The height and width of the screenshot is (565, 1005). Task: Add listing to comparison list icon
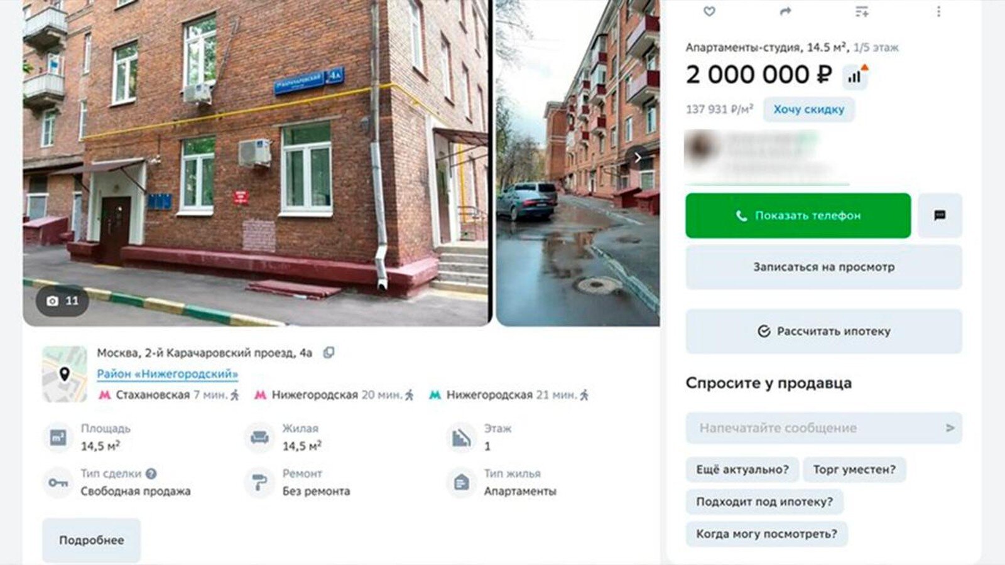862,11
